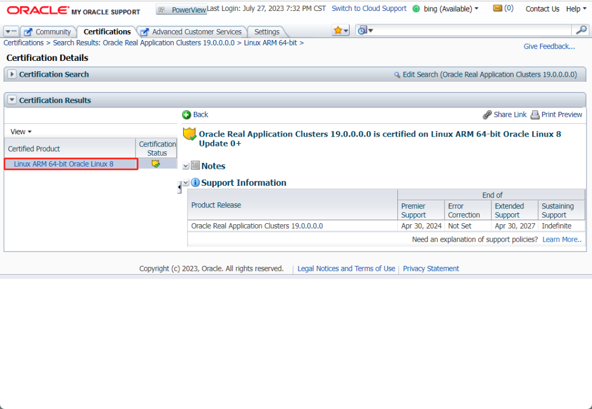Click the Oracle My Oracle Support logo
The height and width of the screenshot is (409, 592).
[73, 10]
